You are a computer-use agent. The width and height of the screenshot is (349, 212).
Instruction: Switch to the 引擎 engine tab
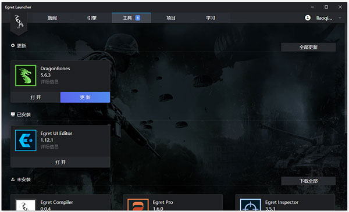[92, 18]
